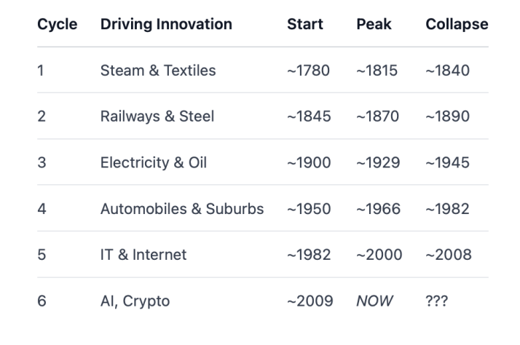The height and width of the screenshot is (345, 520).
Task: Click the ~1780 start value
Action: click(308, 71)
